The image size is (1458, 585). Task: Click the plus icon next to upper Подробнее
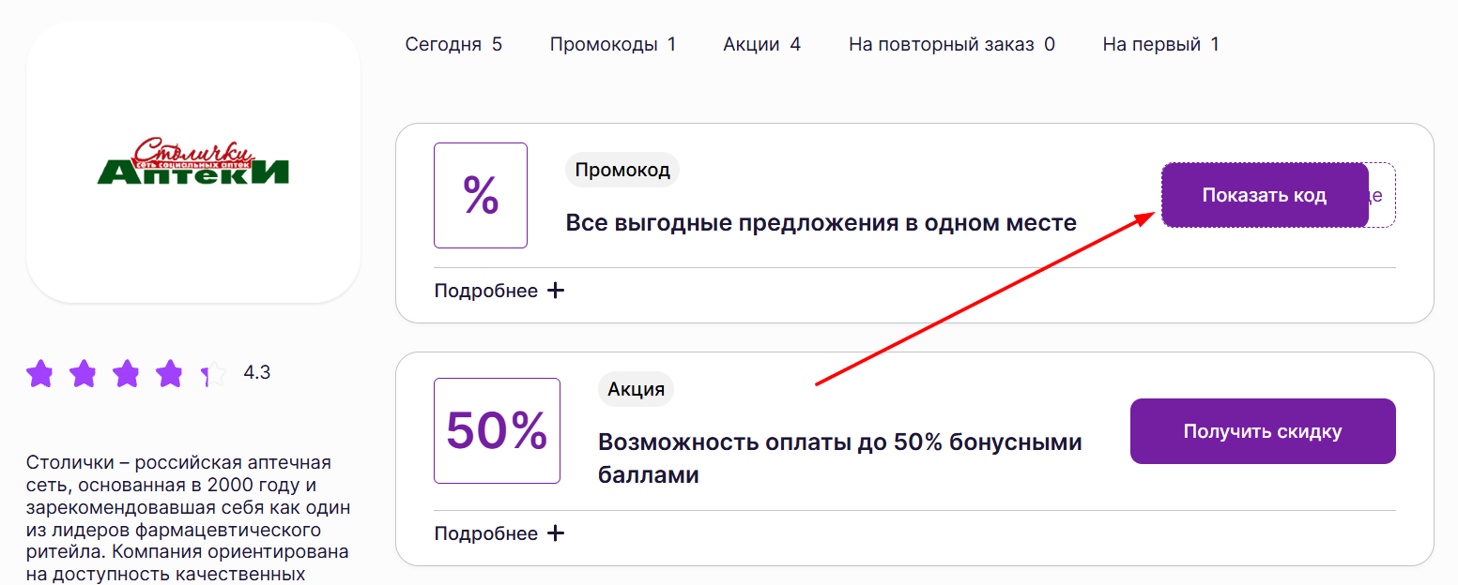(556, 290)
